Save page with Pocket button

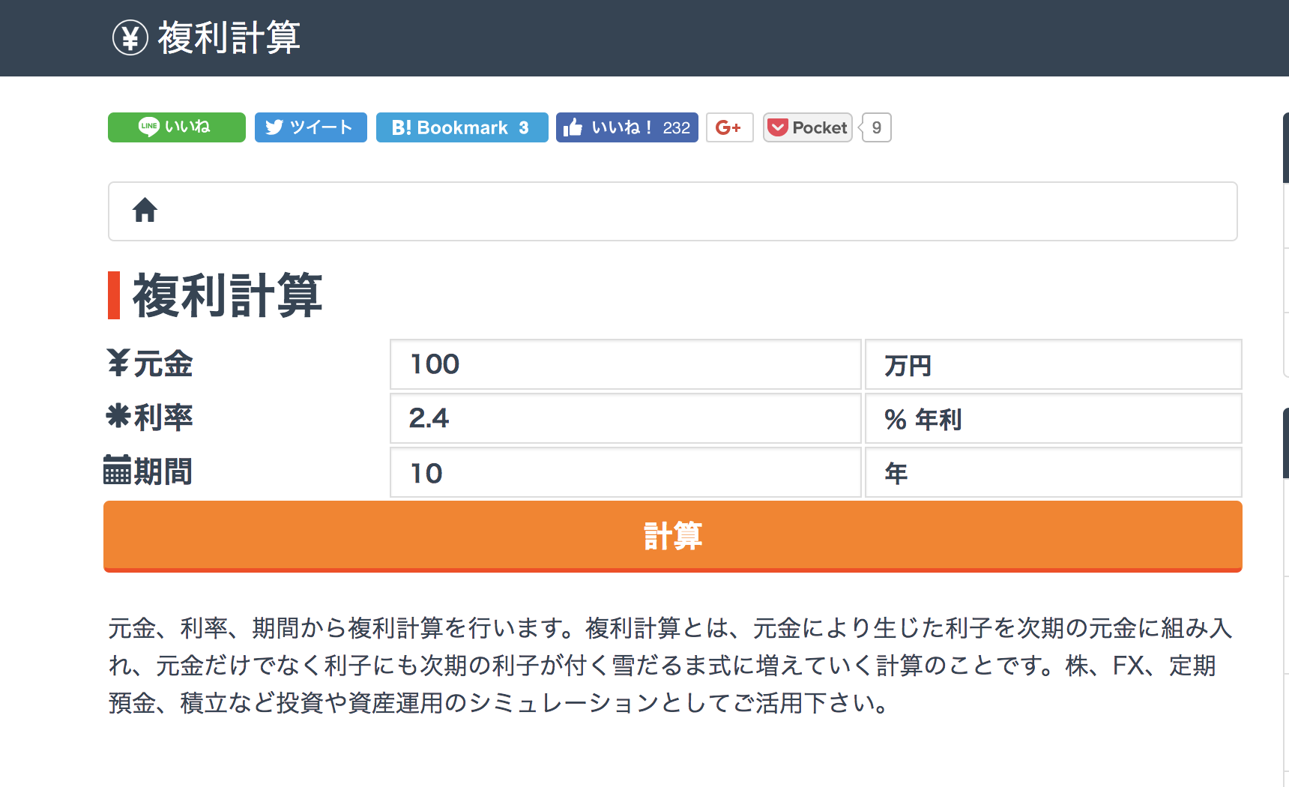click(x=808, y=127)
